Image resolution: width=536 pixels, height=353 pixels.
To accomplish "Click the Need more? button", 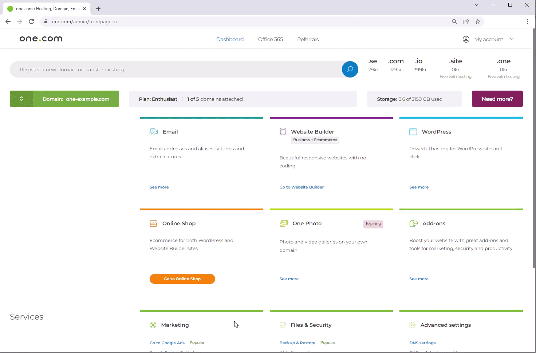I will click(x=497, y=99).
